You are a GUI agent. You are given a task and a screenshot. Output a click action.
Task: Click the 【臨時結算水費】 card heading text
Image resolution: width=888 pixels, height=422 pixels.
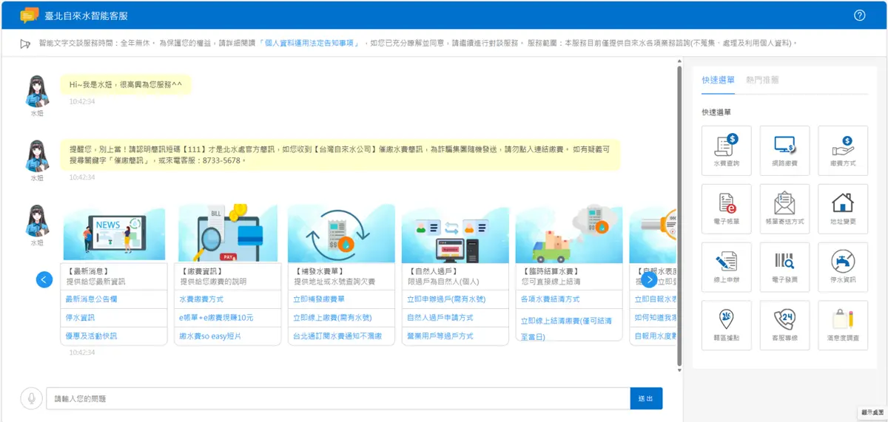551,271
